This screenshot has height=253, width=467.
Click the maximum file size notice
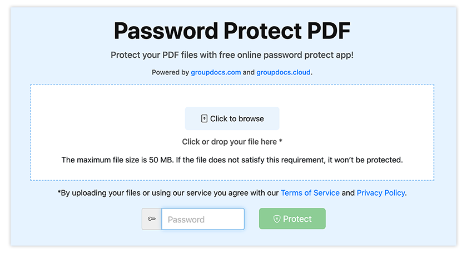[x=232, y=160]
